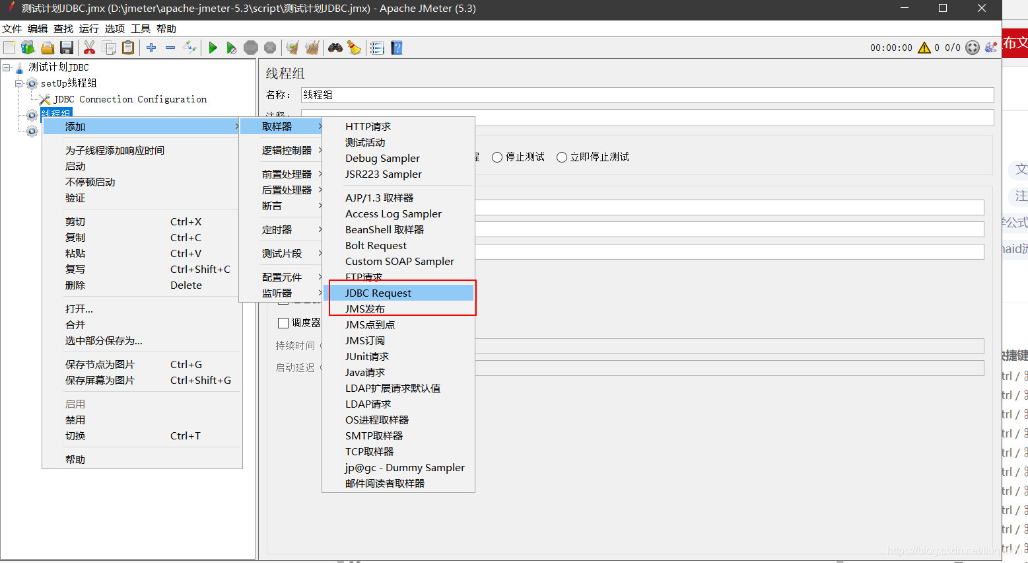Image resolution: width=1028 pixels, height=563 pixels.
Task: Click the Toggle enable/disable toolbar icon
Action: pos(189,48)
